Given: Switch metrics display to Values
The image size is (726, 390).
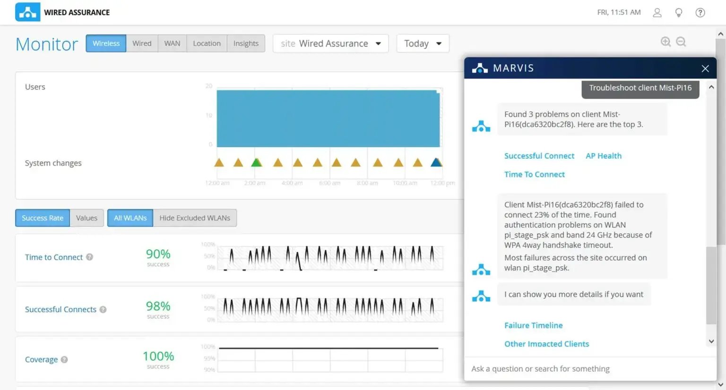Looking at the screenshot, I should (x=86, y=218).
